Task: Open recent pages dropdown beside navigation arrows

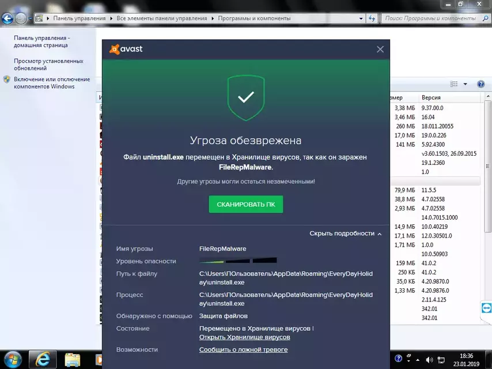Action: coord(30,19)
